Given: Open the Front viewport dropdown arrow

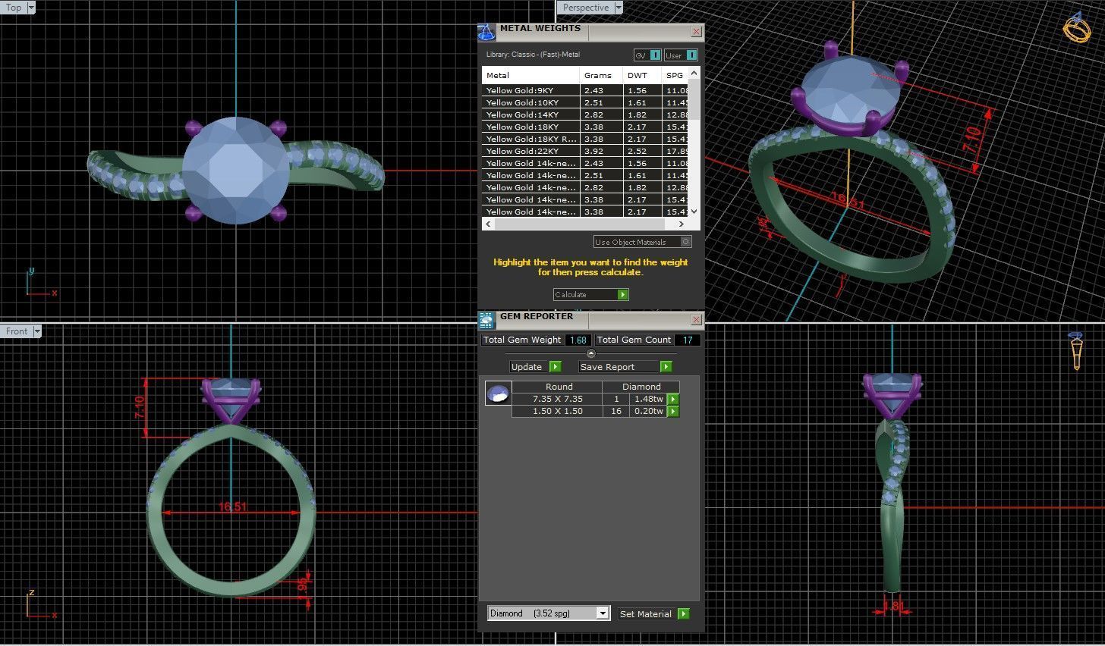Looking at the screenshot, I should (x=37, y=331).
